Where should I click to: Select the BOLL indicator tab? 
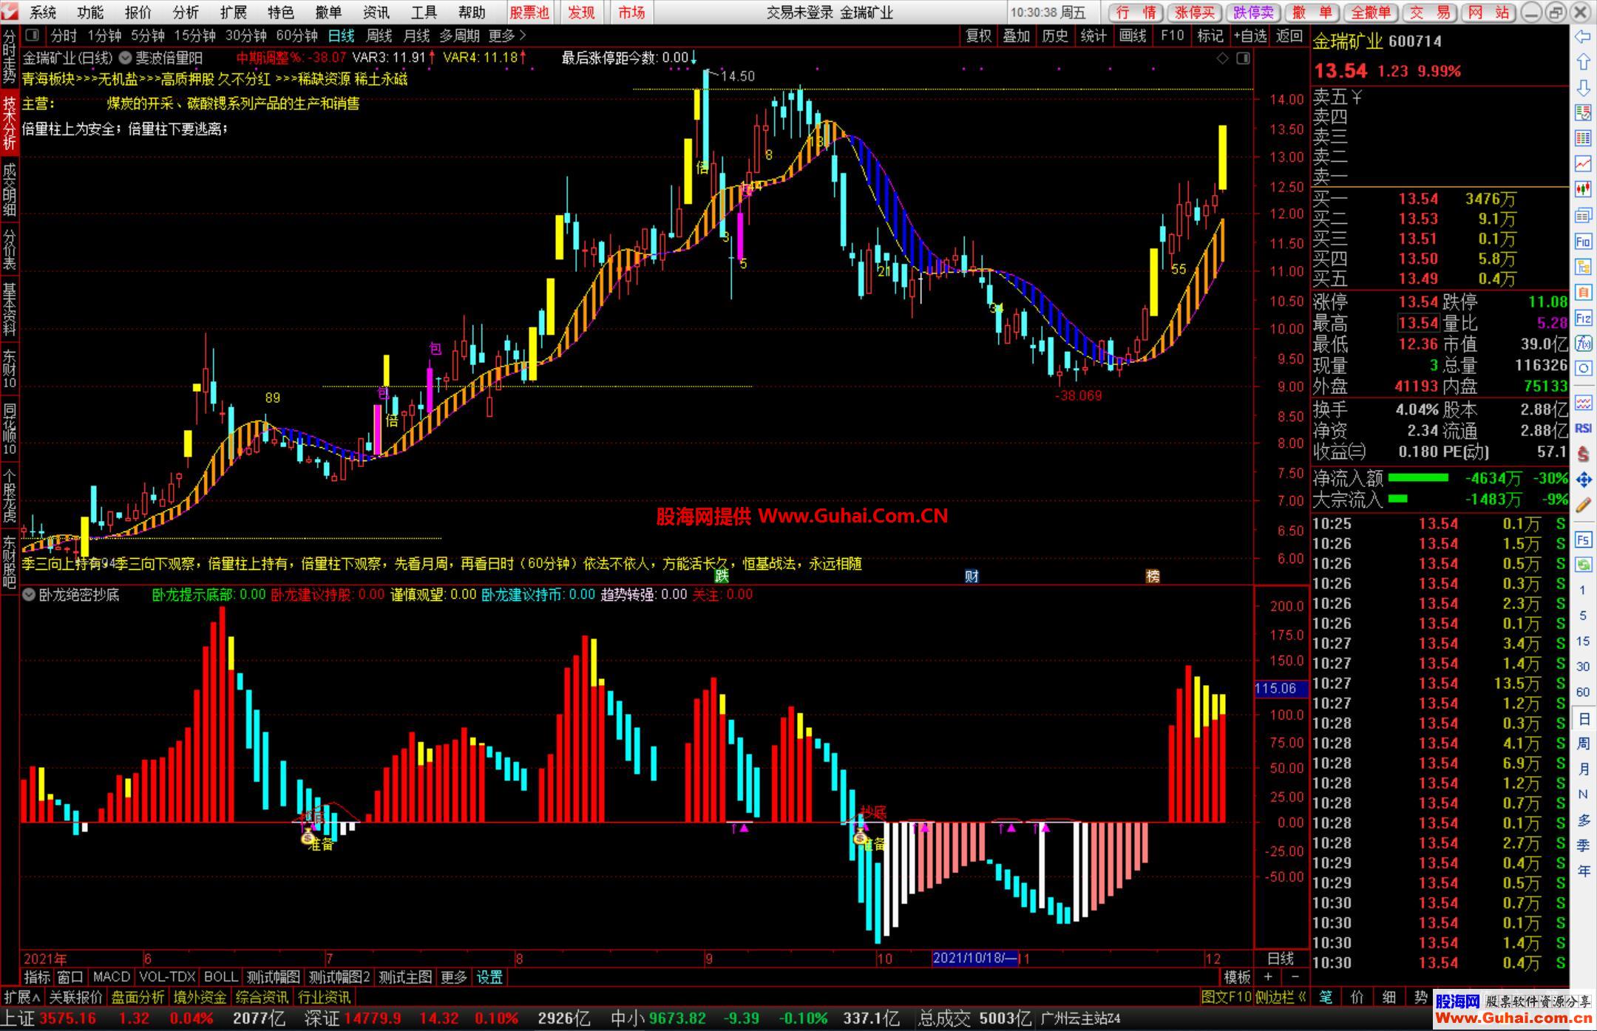point(220,977)
